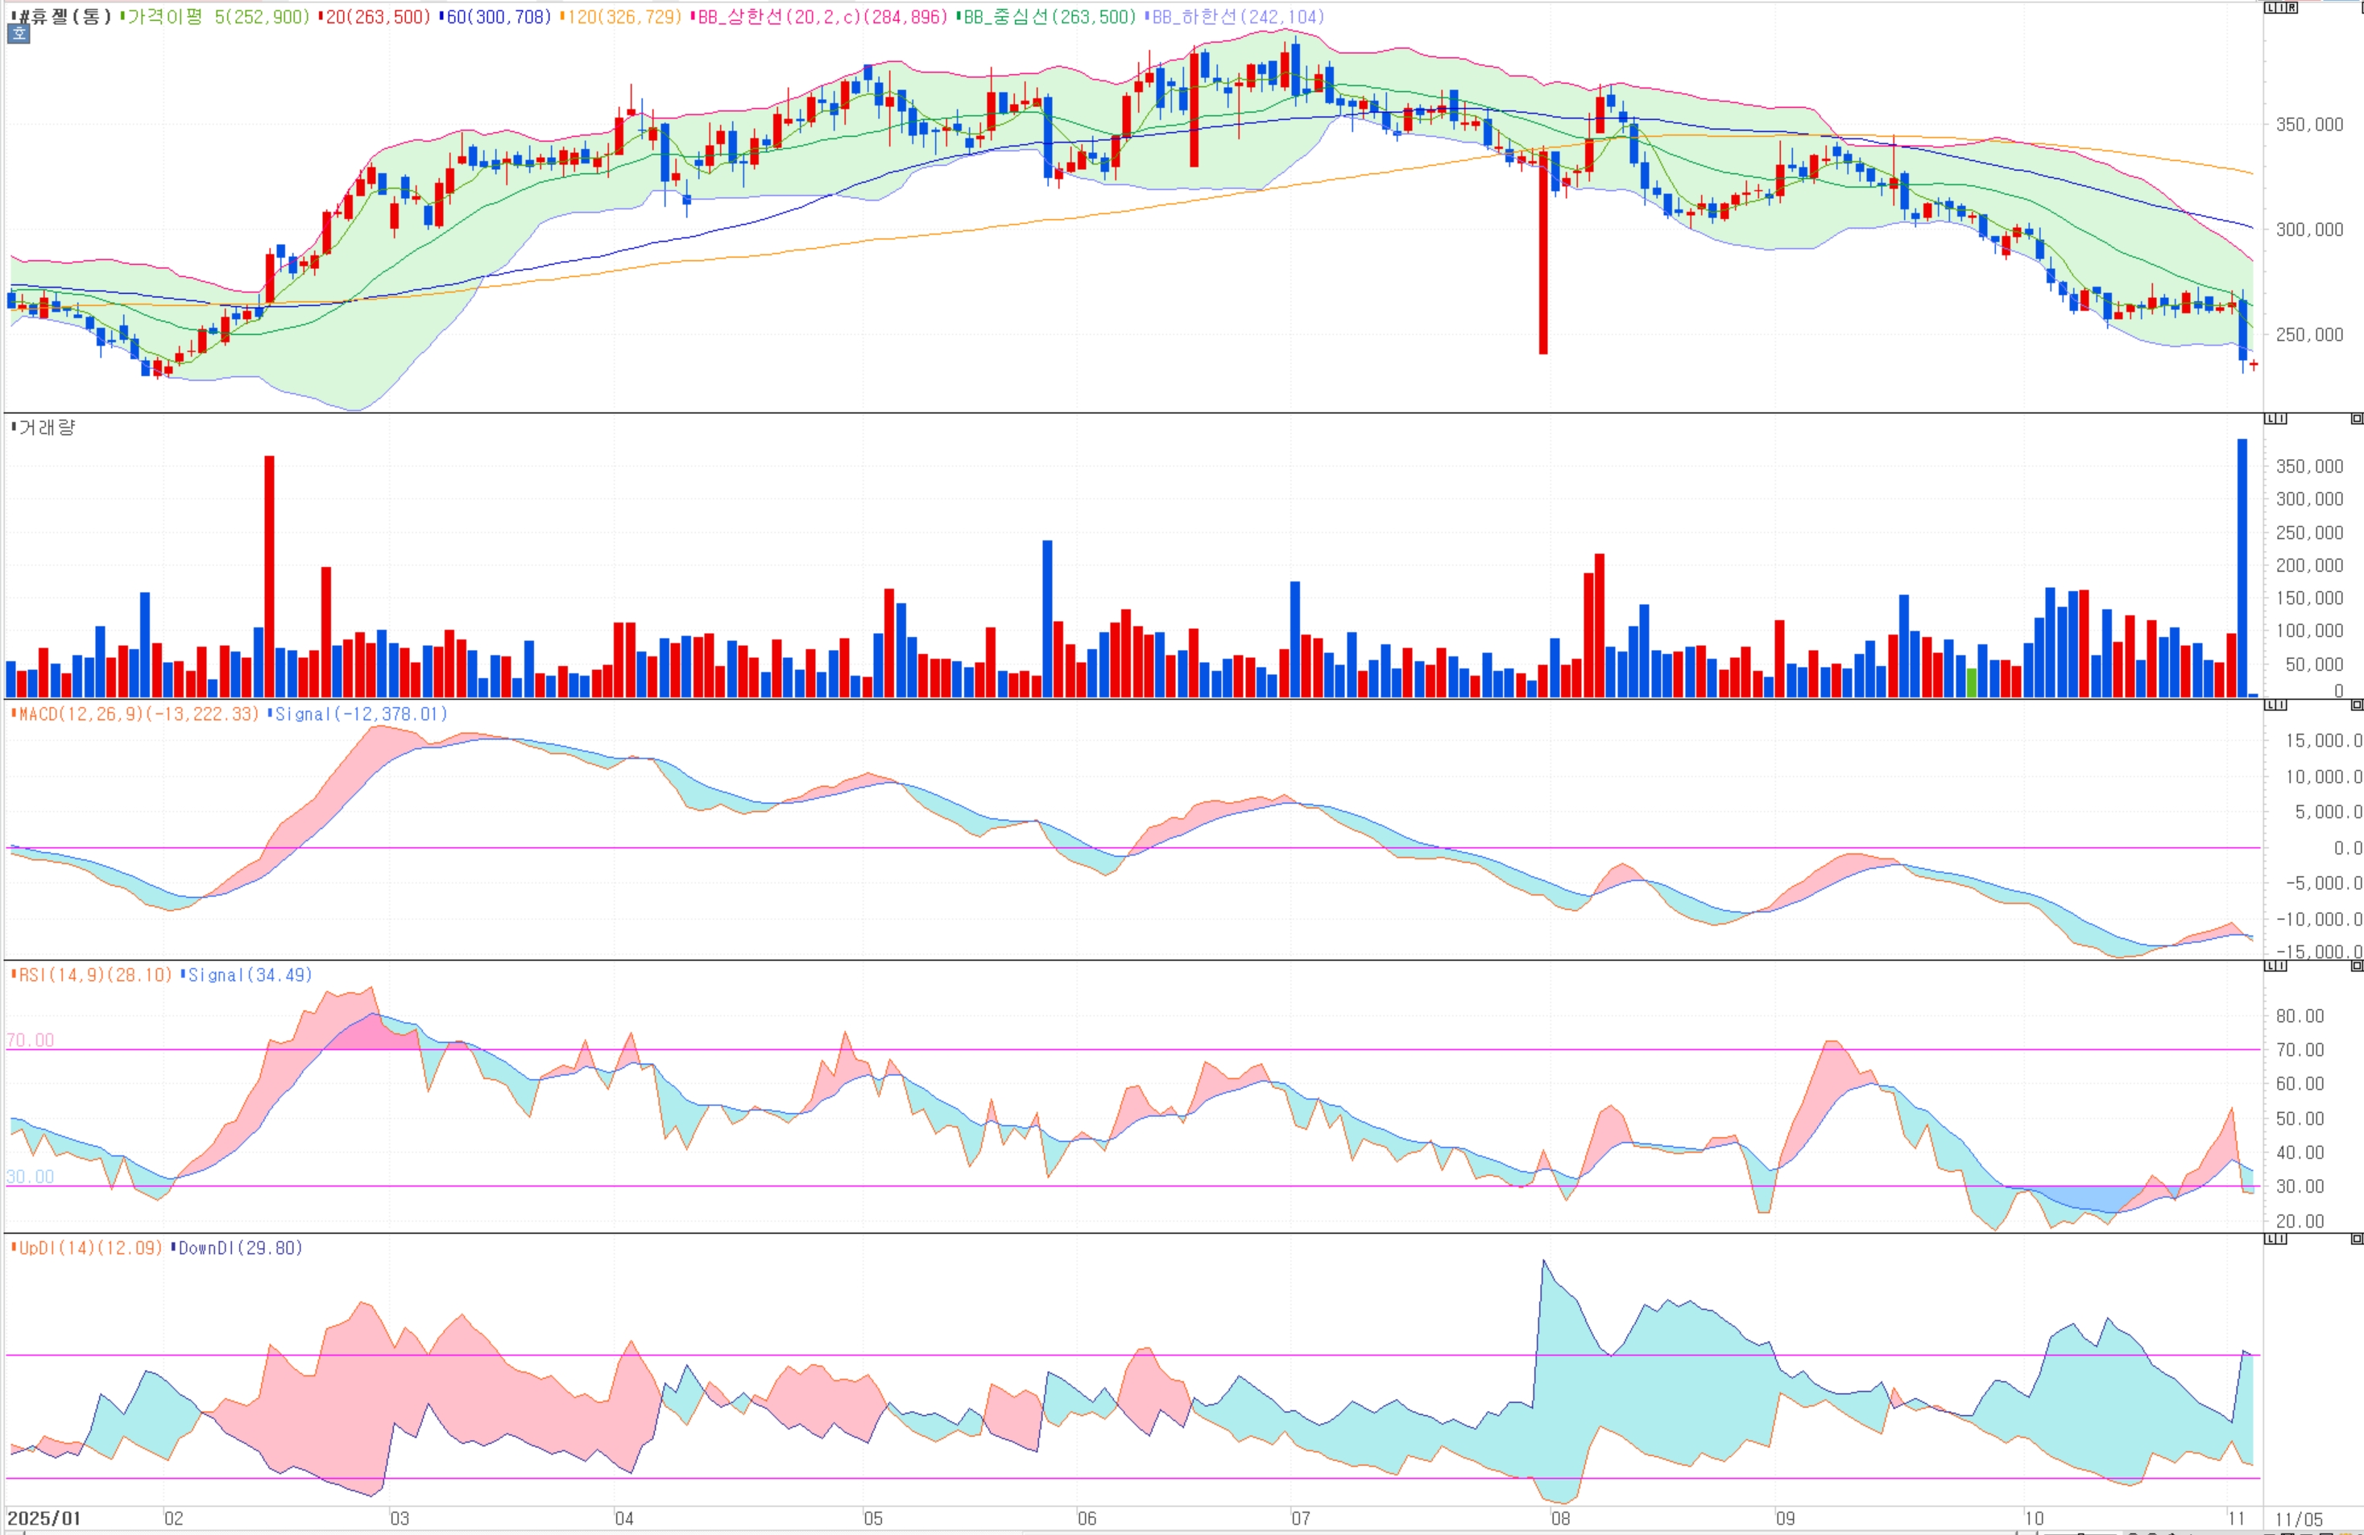Maximize the UpDI/DownDI pane
2364x1535 pixels.
point(2357,1239)
